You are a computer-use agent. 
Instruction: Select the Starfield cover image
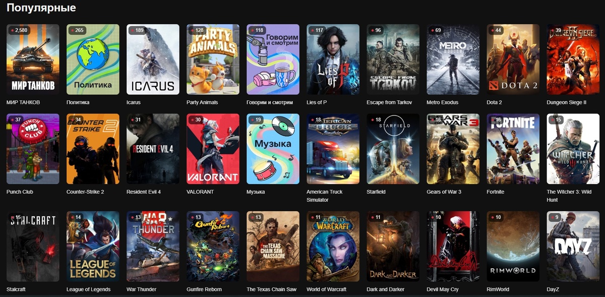point(393,149)
